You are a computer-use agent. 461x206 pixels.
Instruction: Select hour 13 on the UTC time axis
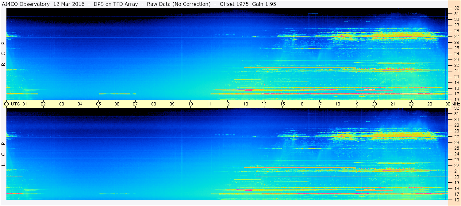[246, 104]
